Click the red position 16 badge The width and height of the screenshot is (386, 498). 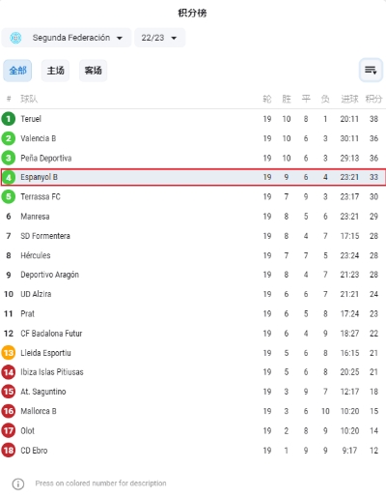pos(9,411)
